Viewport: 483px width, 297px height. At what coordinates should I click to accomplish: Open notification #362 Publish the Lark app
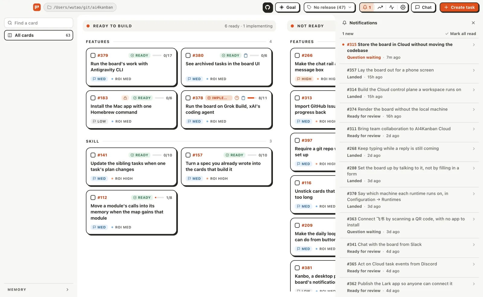pos(409,287)
